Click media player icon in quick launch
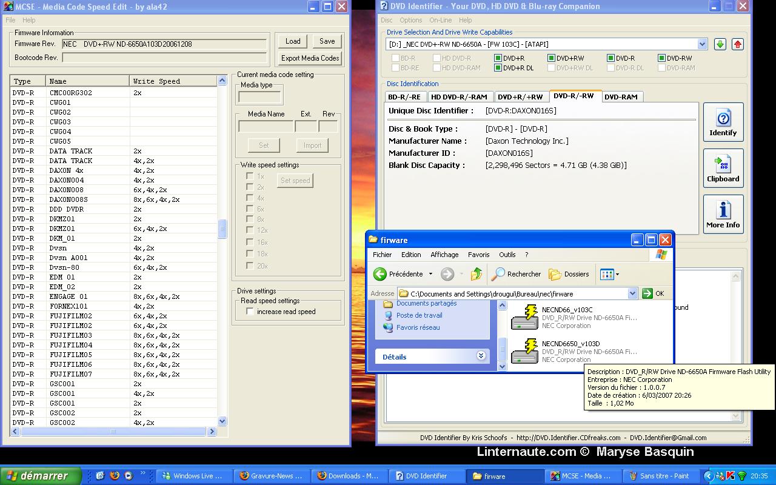This screenshot has height=485, width=776. [128, 476]
